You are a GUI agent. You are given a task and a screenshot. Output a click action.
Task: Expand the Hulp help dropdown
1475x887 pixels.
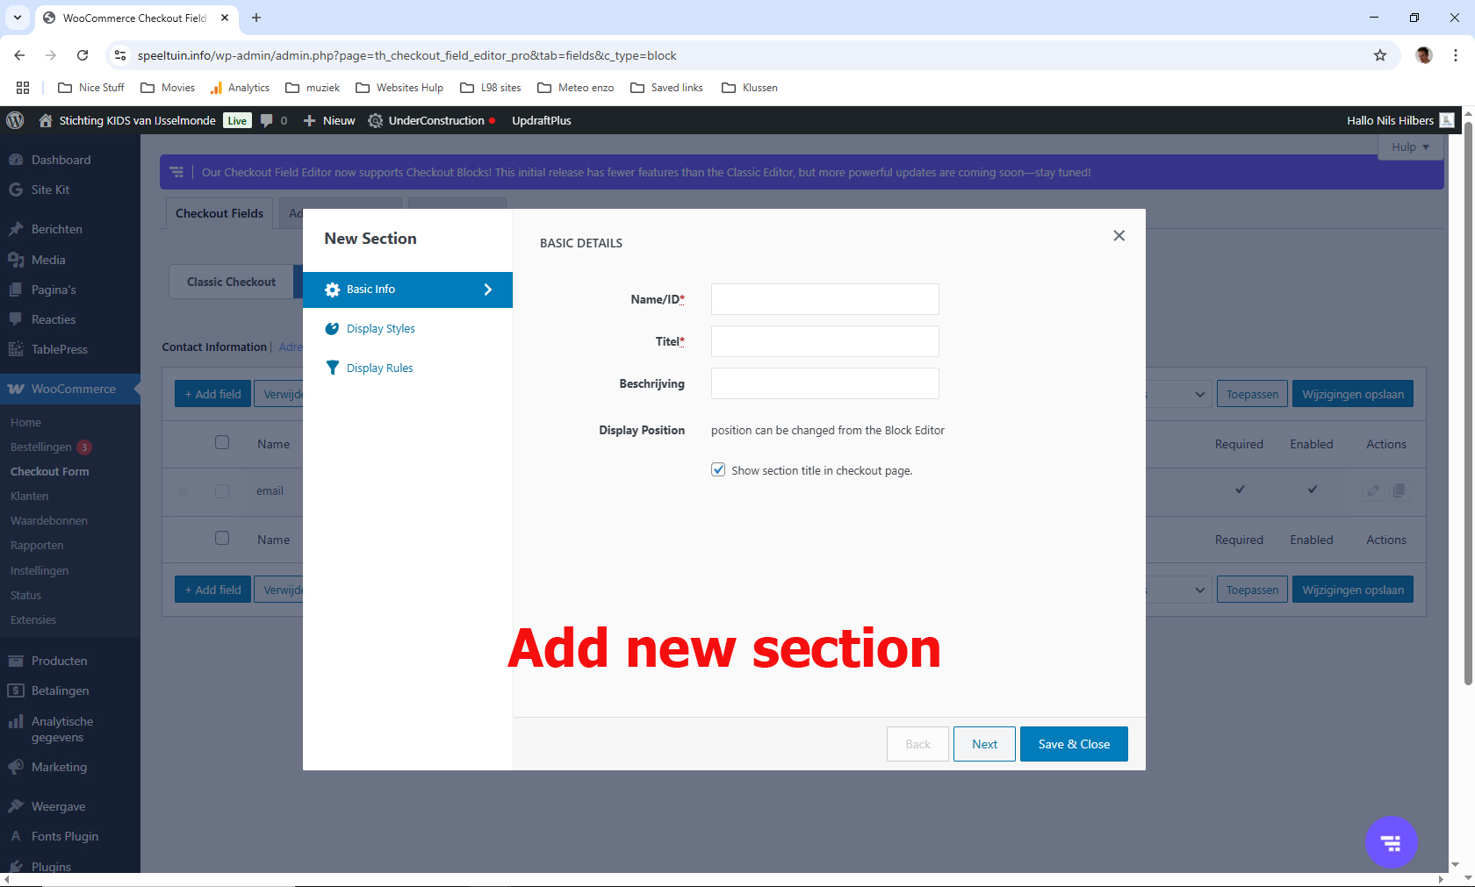click(x=1410, y=147)
